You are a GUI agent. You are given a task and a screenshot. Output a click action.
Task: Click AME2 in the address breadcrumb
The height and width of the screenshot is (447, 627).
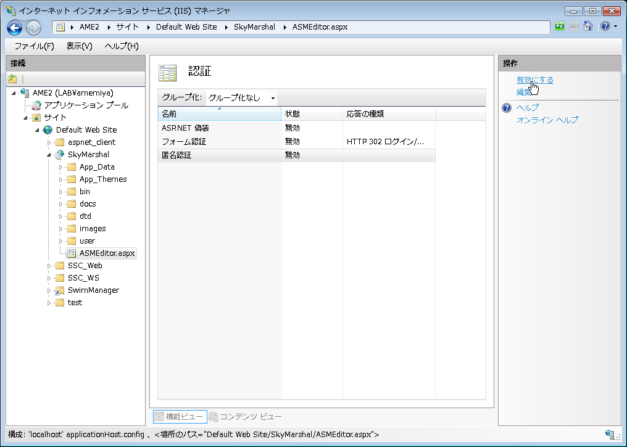pos(89,27)
